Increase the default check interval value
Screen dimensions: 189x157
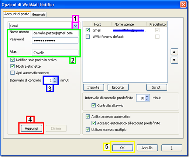point(147,96)
